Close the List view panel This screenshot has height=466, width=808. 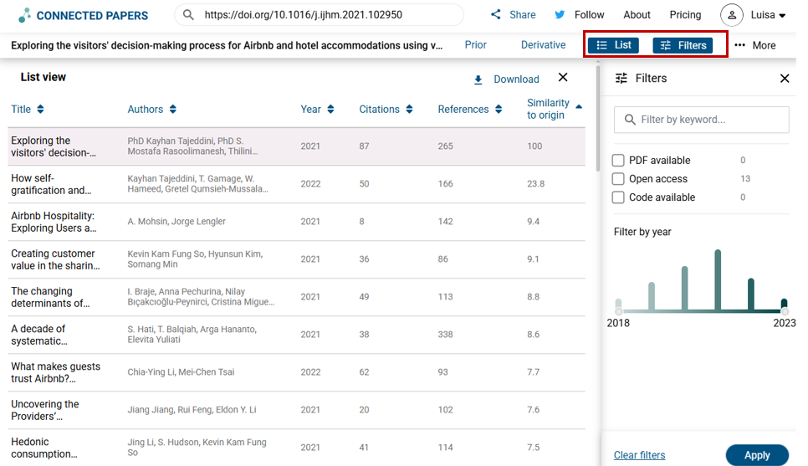coord(563,77)
